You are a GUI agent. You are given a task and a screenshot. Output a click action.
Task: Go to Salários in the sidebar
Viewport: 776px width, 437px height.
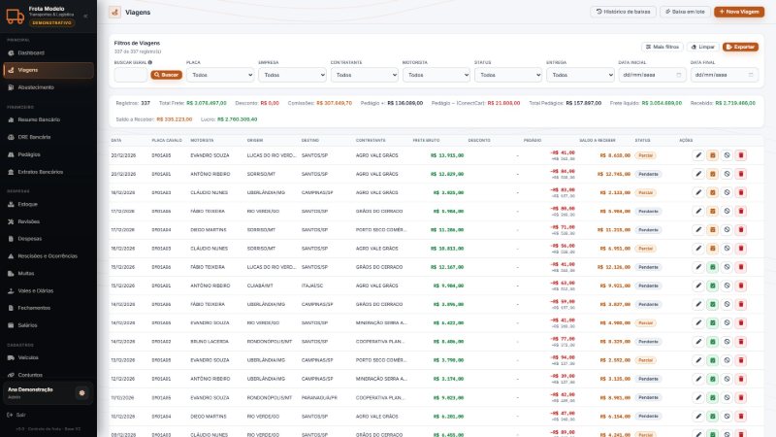pyautogui.click(x=48, y=325)
